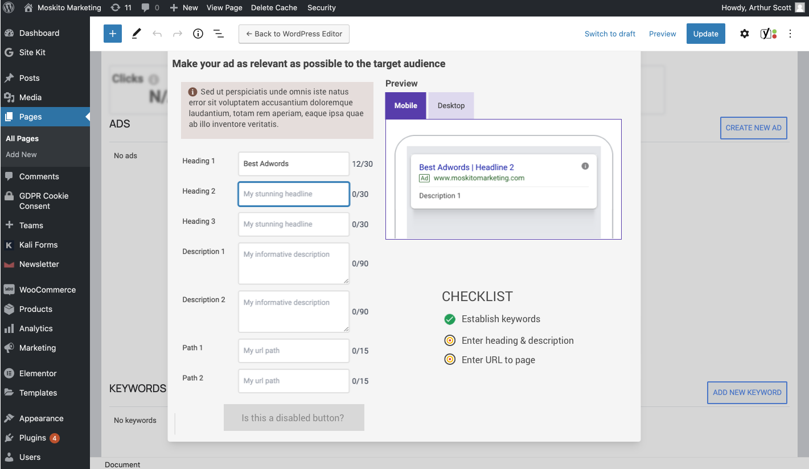Switch to Desktop preview tab
Image resolution: width=809 pixels, height=469 pixels.
pyautogui.click(x=451, y=106)
